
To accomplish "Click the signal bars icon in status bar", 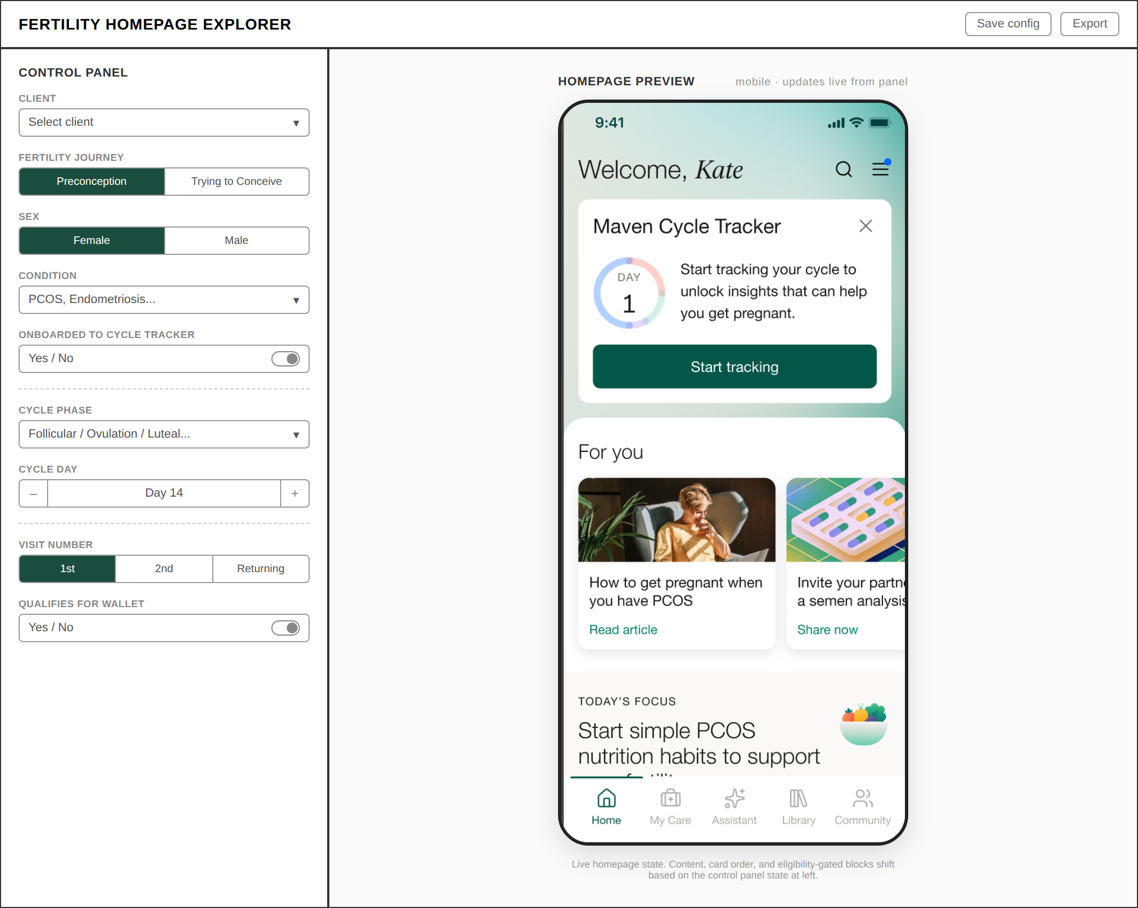I will pos(836,123).
